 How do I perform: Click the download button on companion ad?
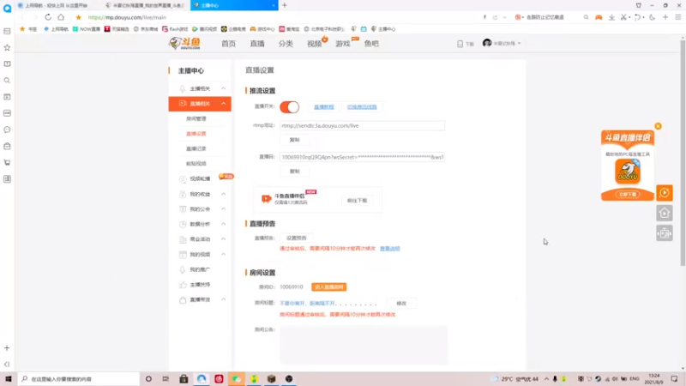pos(628,195)
